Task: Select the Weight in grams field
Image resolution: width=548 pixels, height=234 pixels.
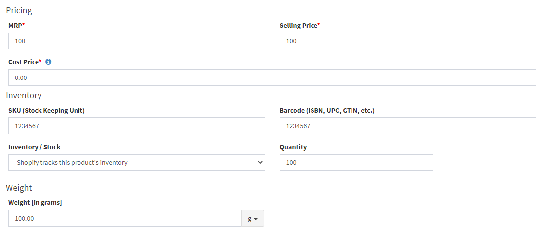Action: [x=125, y=218]
